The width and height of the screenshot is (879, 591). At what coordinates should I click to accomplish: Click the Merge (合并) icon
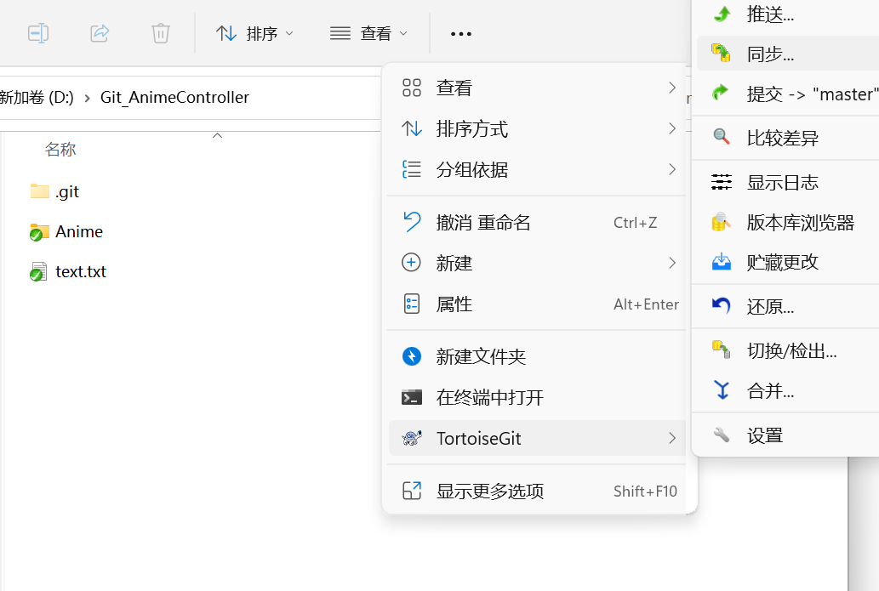[x=722, y=391]
